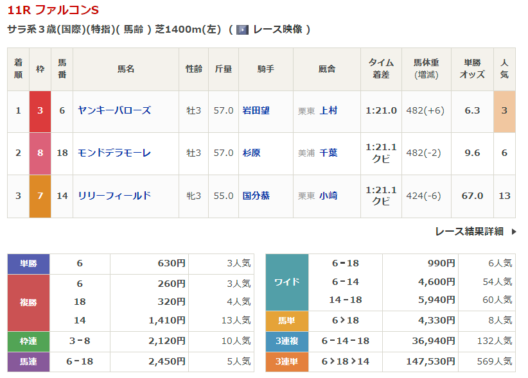This screenshot has height=378, width=528.
Task: Click ワイド payout 4,600円
Action: pos(437,282)
